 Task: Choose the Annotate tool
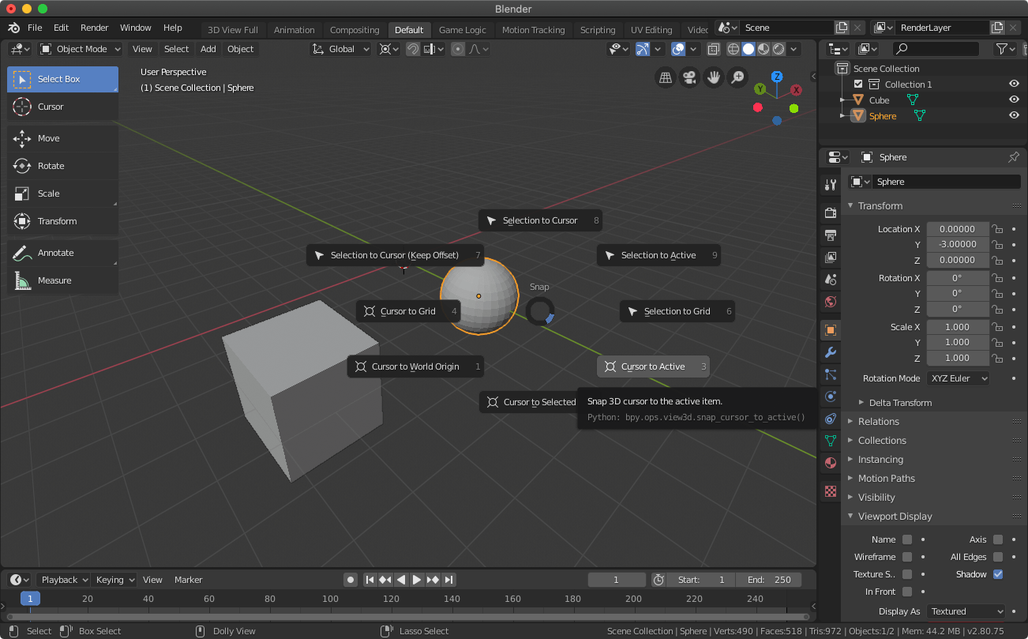(55, 253)
